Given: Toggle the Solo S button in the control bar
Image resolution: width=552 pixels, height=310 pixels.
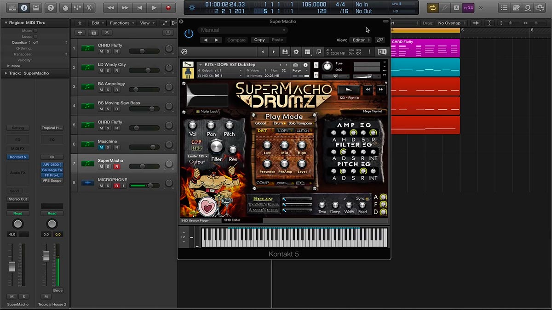Looking at the screenshot, I should coord(456,8).
